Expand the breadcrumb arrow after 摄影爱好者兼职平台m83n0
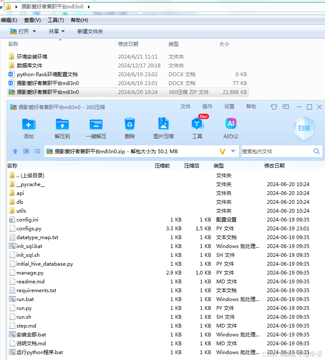Image resolution: width=325 pixels, height=360 pixels. click(x=89, y=7)
